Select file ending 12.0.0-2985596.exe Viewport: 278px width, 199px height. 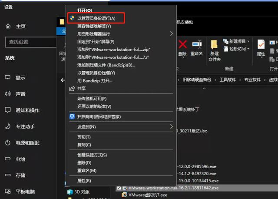[197, 166]
